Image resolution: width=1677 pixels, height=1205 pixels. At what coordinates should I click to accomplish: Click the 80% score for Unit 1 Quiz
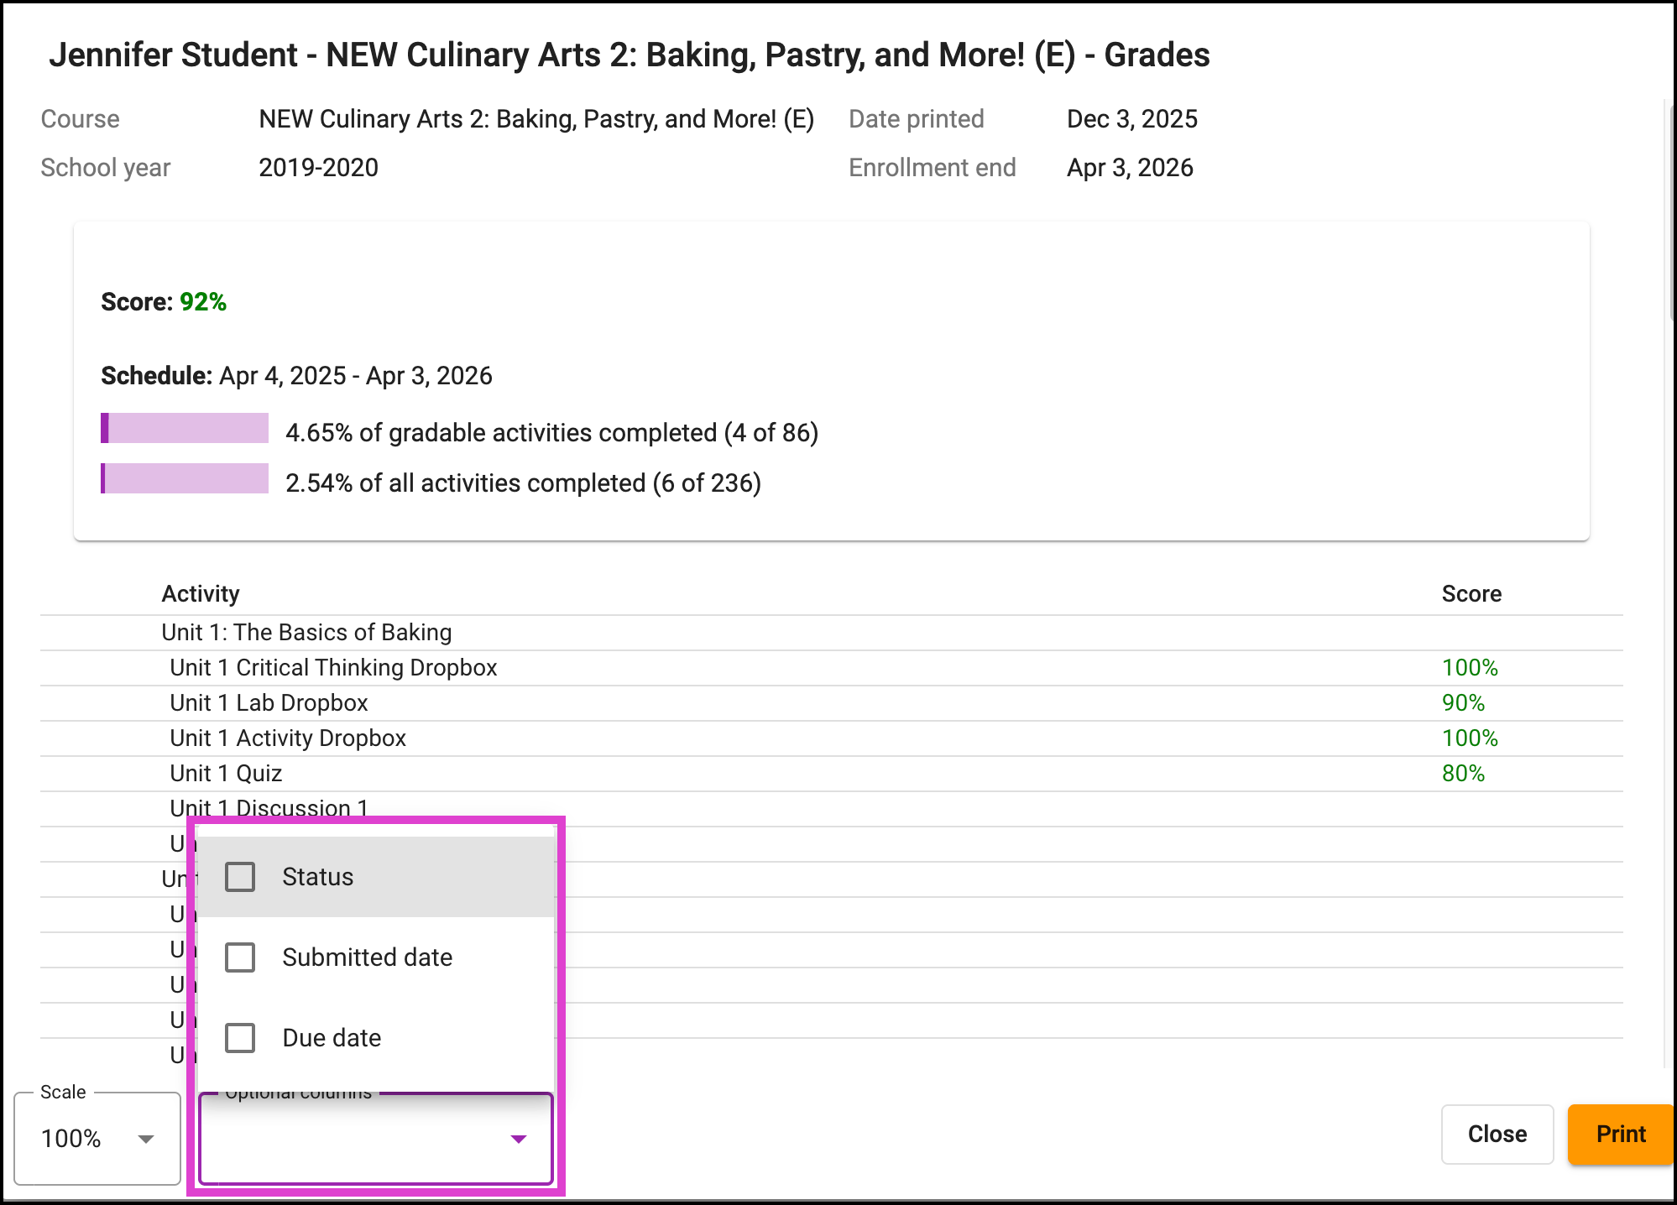click(x=1463, y=774)
